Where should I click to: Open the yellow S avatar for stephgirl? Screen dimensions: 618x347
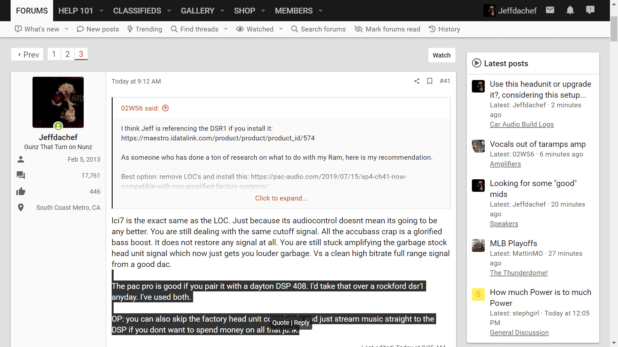pyautogui.click(x=478, y=294)
